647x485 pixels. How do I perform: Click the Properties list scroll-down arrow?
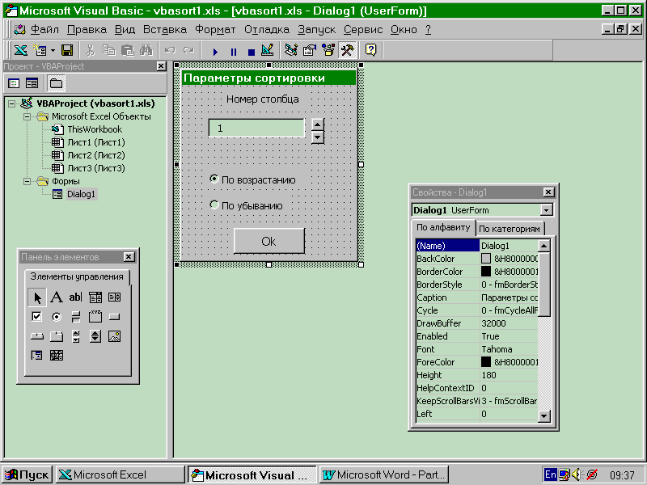543,415
